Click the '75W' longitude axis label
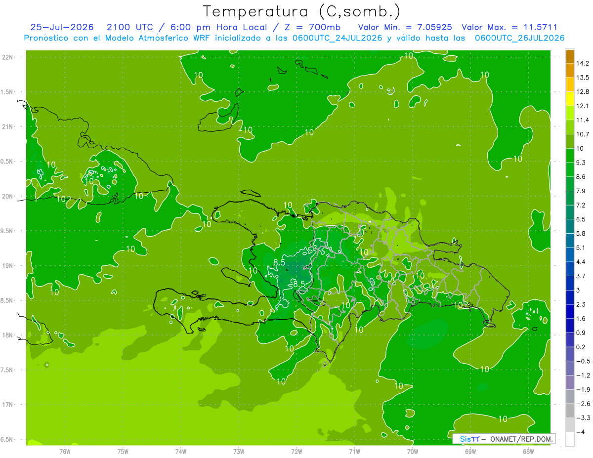Screen dimensions: 593x458 [x=123, y=451]
